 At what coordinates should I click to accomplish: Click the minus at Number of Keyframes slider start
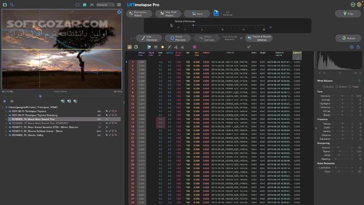pyautogui.click(x=178, y=28)
